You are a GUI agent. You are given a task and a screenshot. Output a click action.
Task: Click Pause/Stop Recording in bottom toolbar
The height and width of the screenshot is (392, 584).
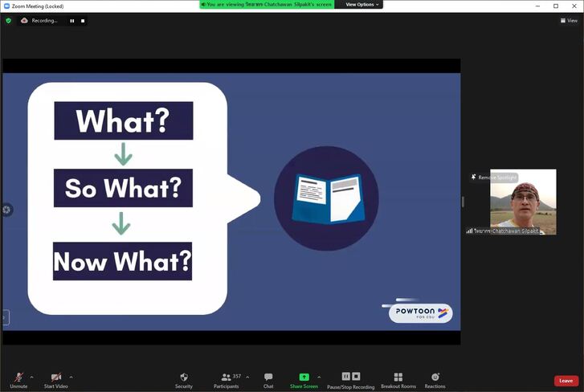[x=352, y=378]
